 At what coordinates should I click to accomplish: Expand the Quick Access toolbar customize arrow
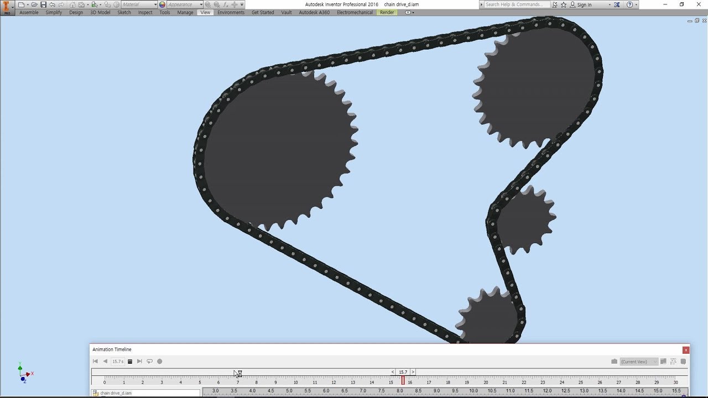click(242, 4)
